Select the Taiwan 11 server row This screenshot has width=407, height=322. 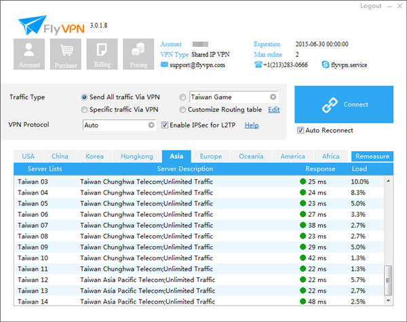coord(199,269)
